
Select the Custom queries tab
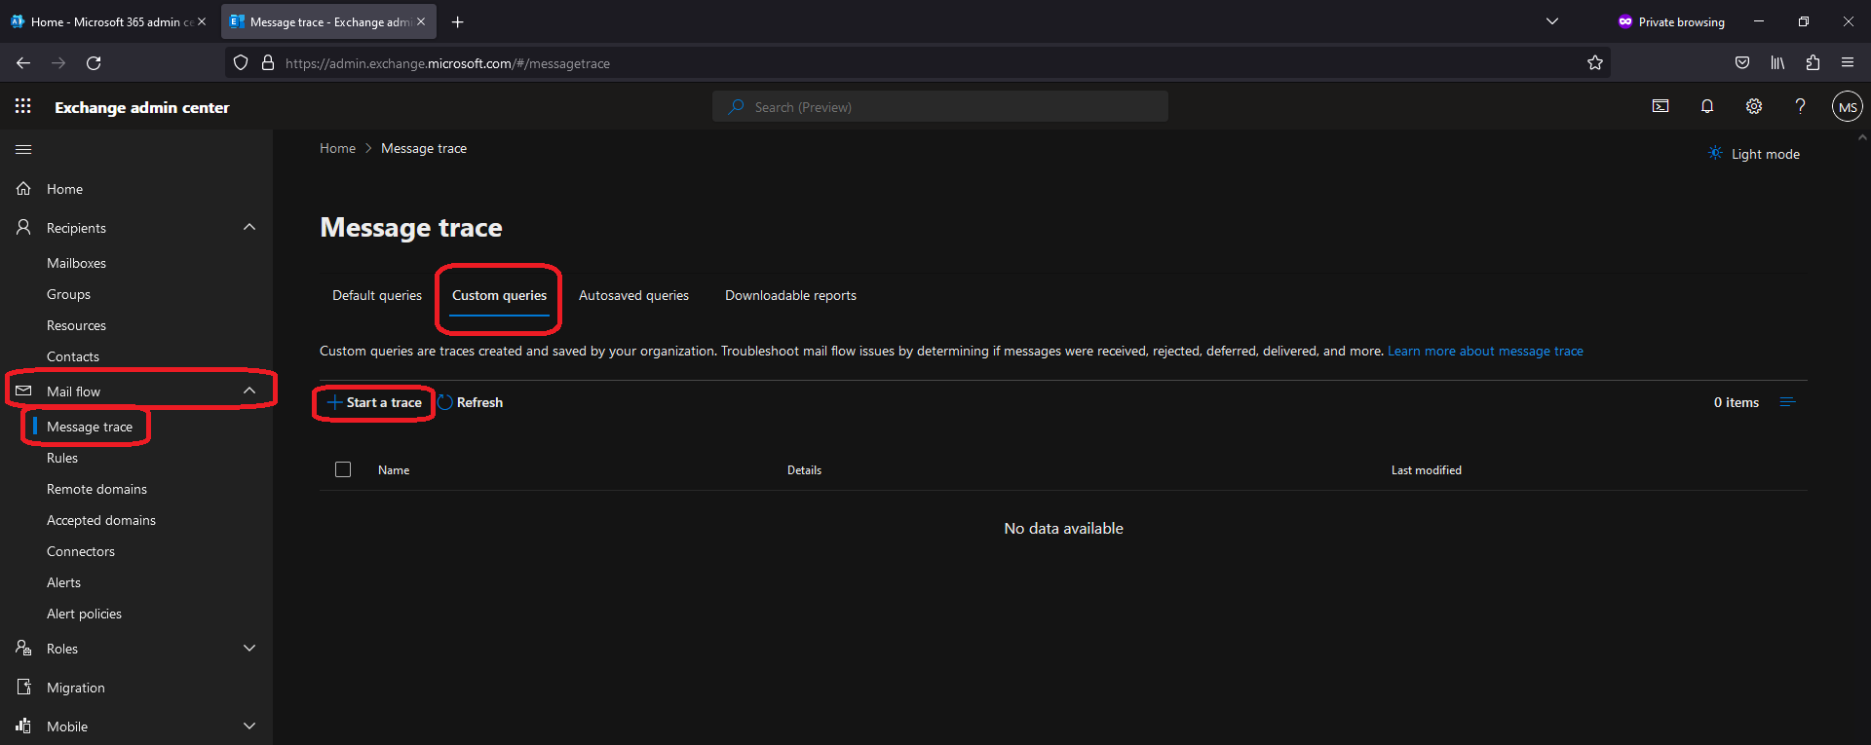pos(499,295)
